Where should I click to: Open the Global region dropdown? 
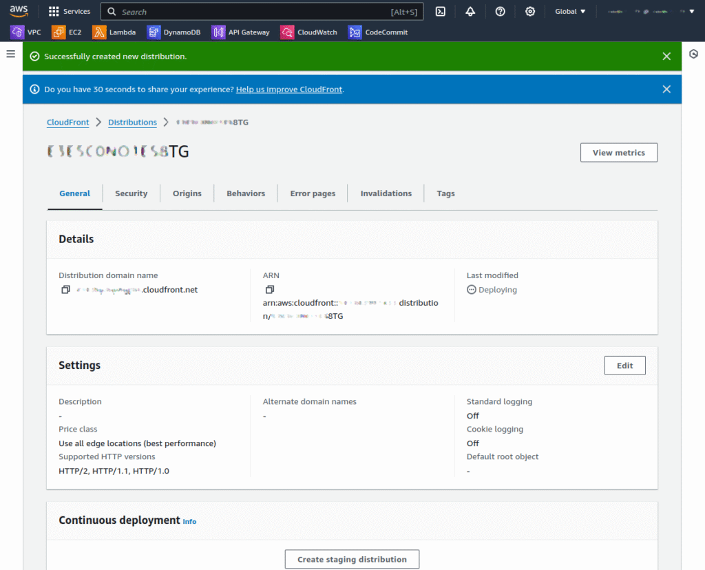pos(570,12)
